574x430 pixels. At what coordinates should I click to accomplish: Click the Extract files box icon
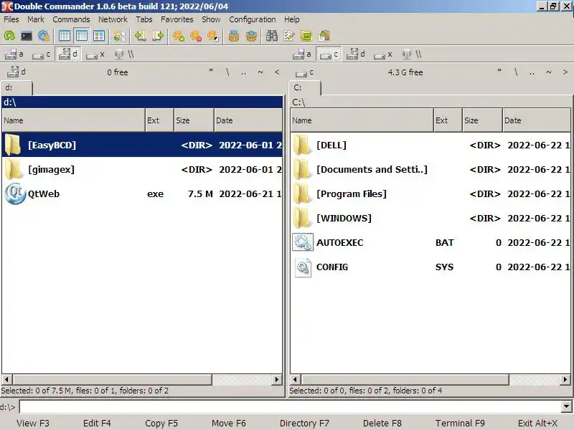click(x=251, y=36)
